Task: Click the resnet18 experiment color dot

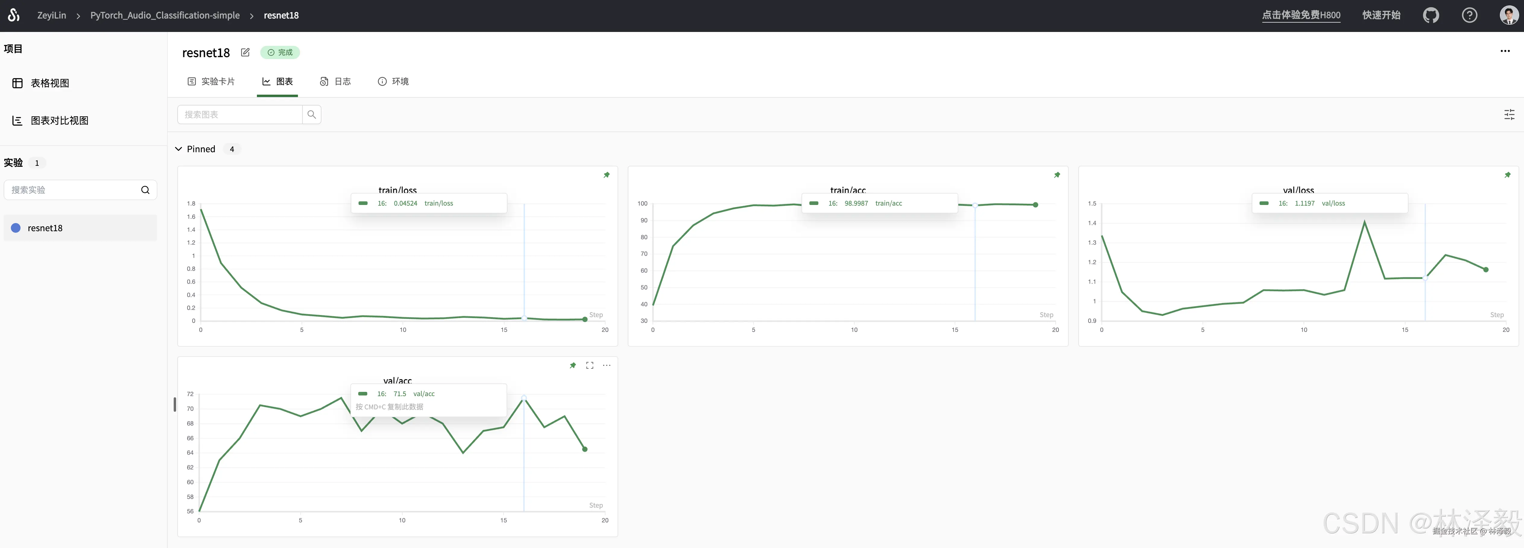Action: (16, 228)
